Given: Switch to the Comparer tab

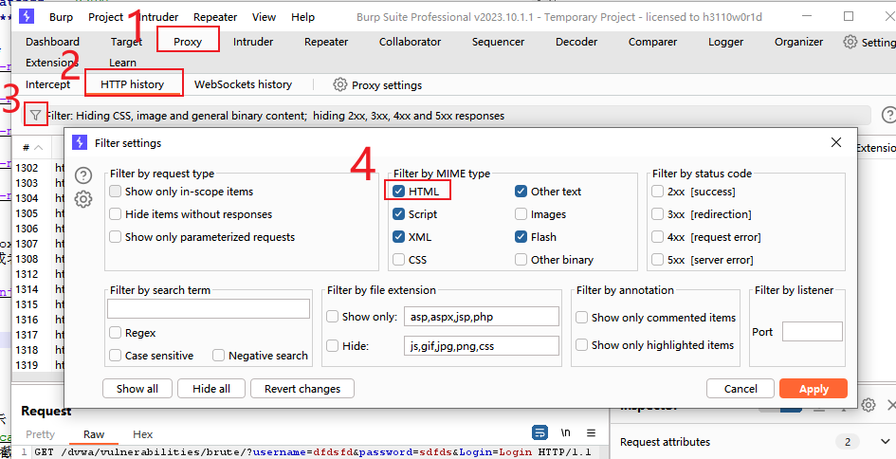Looking at the screenshot, I should [652, 42].
